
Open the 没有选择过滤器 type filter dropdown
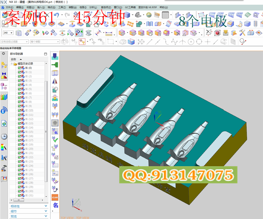pos(27,42)
